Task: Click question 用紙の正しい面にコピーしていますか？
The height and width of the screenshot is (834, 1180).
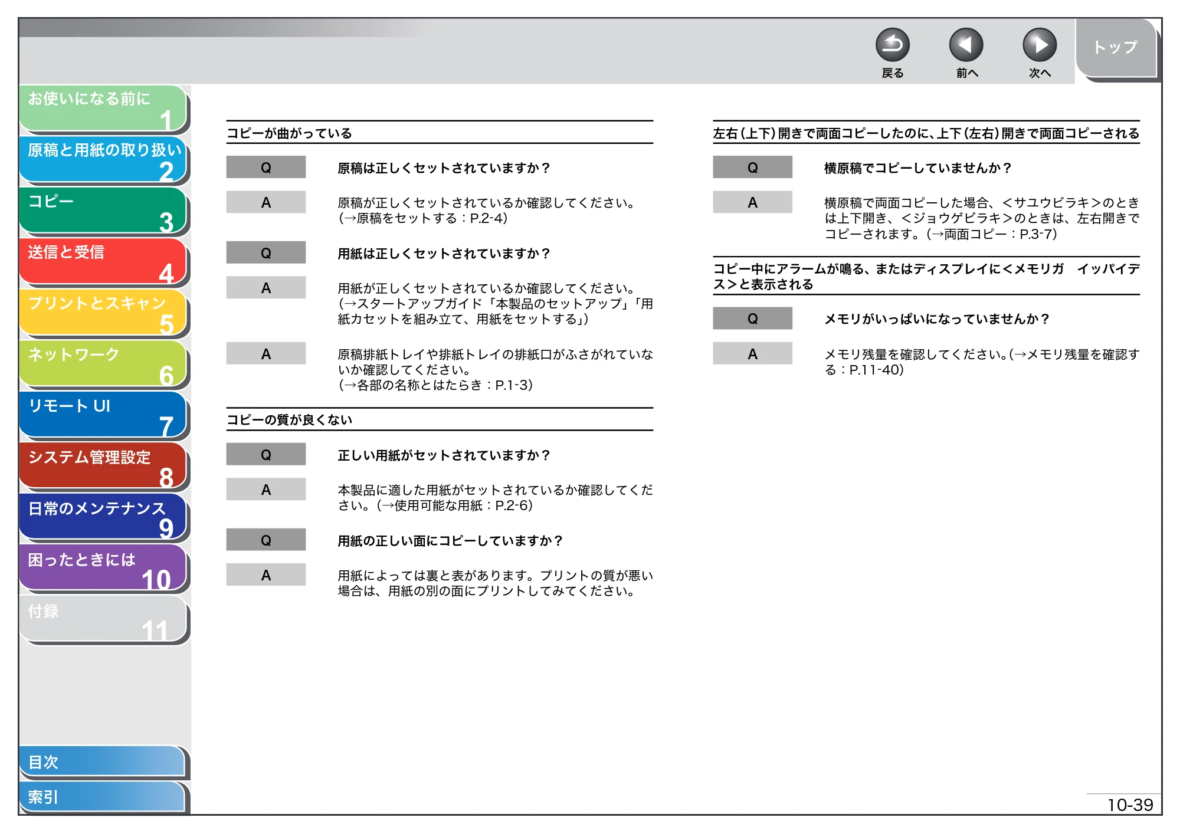Action: click(x=450, y=541)
